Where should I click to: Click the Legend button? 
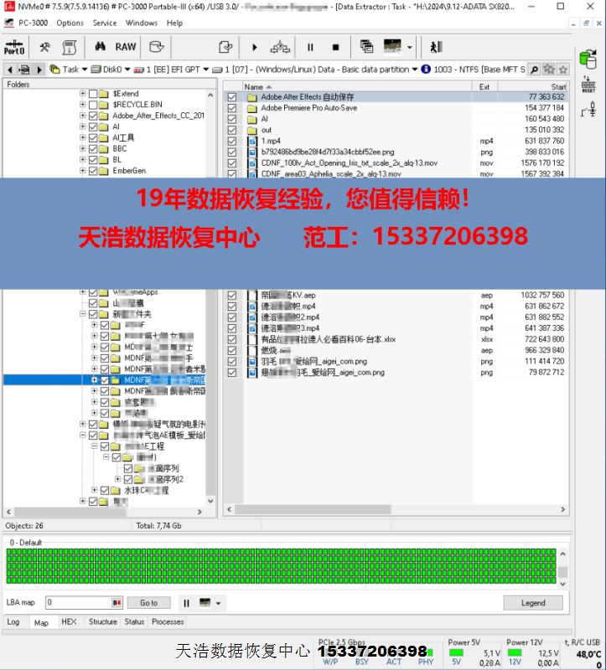533,603
